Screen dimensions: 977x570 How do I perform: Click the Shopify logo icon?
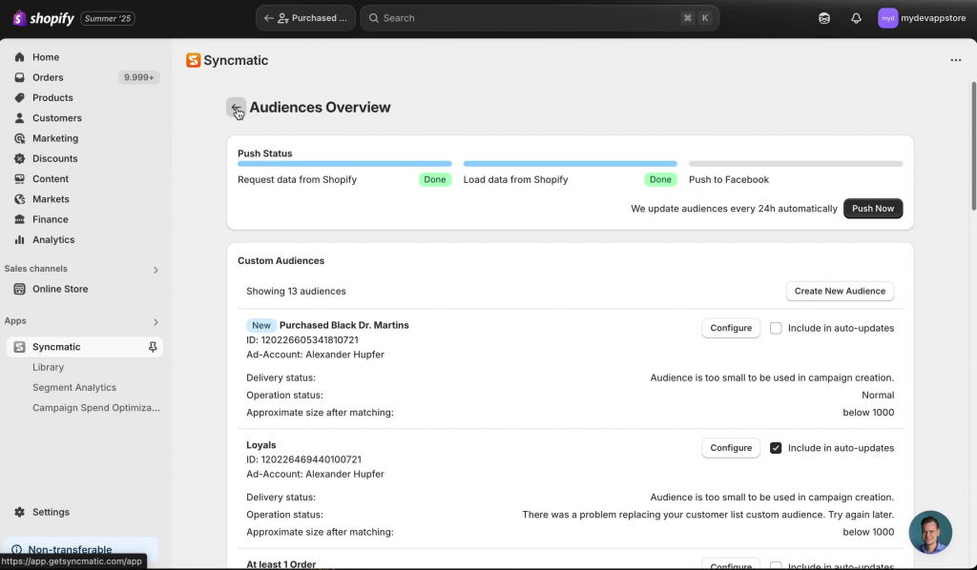[x=19, y=18]
